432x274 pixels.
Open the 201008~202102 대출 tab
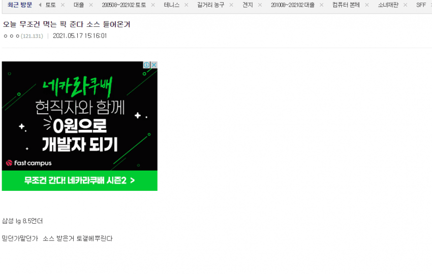point(293,5)
